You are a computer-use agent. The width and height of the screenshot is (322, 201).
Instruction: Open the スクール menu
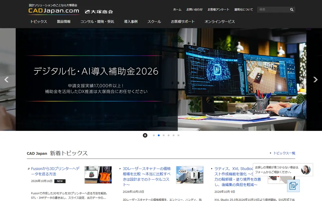pyautogui.click(x=154, y=22)
